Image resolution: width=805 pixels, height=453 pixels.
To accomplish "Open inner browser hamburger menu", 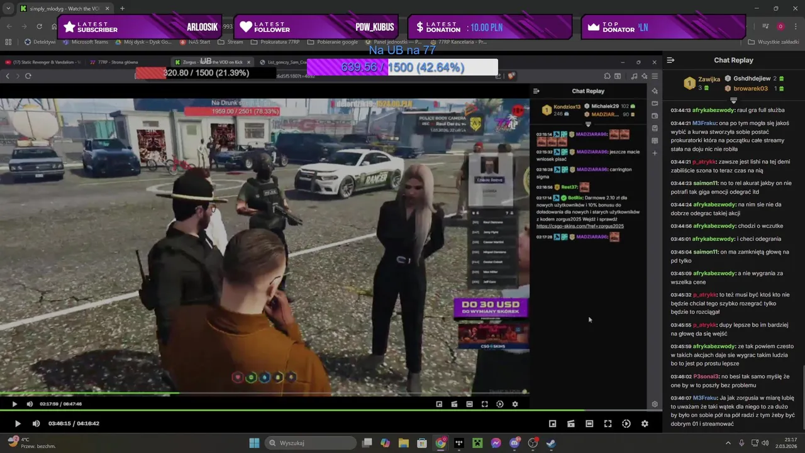I will pyautogui.click(x=655, y=76).
